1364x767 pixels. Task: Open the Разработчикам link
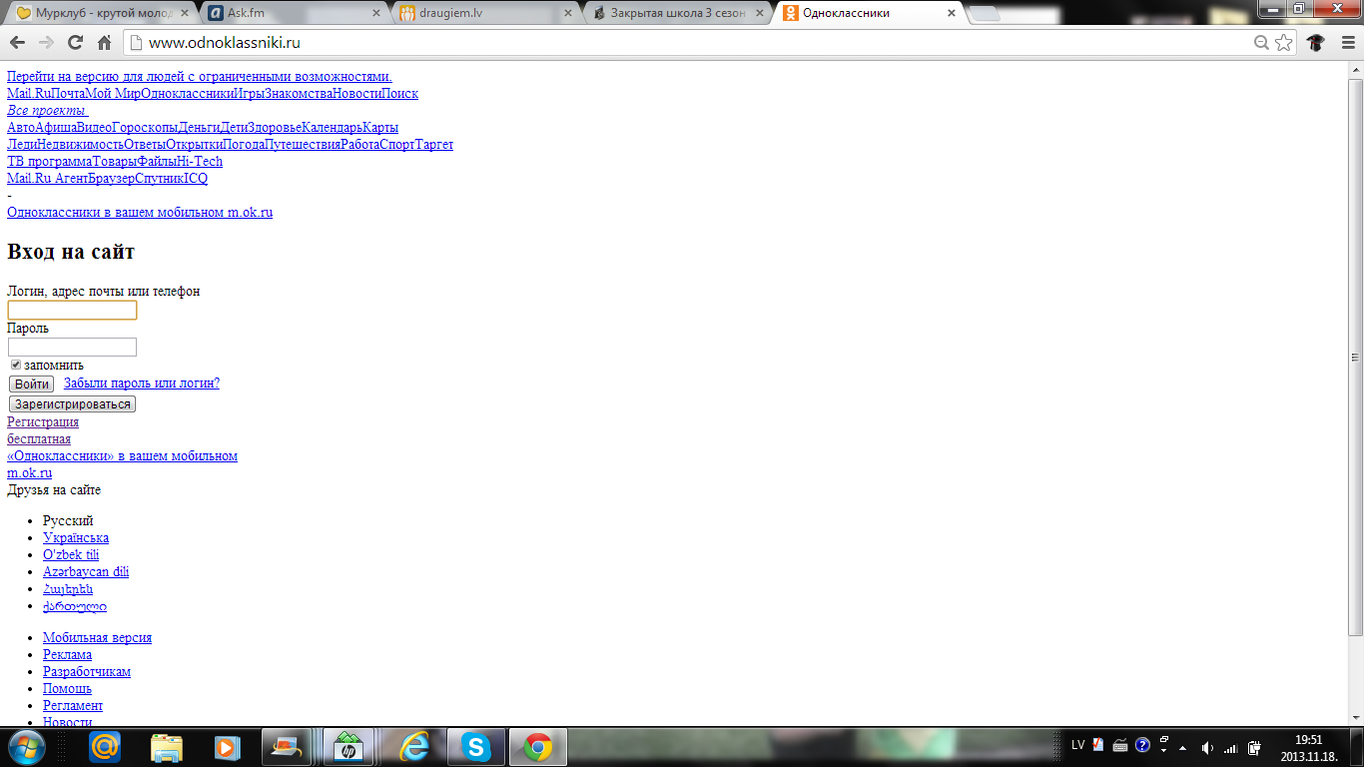tap(87, 672)
